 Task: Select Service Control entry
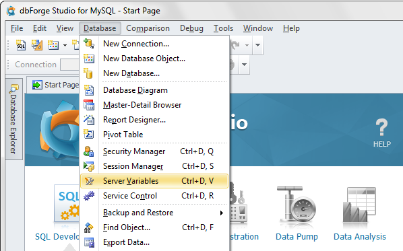point(154,196)
